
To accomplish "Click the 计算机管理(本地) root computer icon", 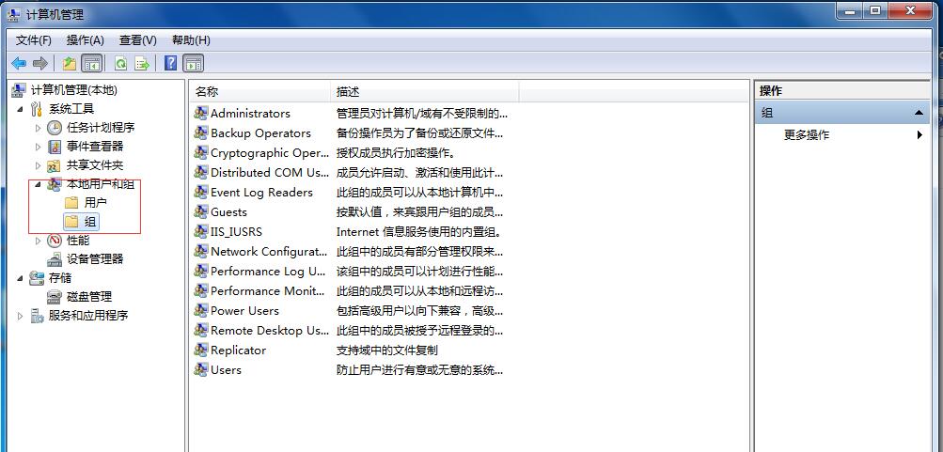I will [x=19, y=90].
